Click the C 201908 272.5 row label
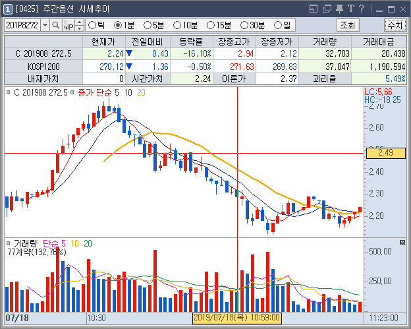The image size is (411, 329). pos(43,54)
